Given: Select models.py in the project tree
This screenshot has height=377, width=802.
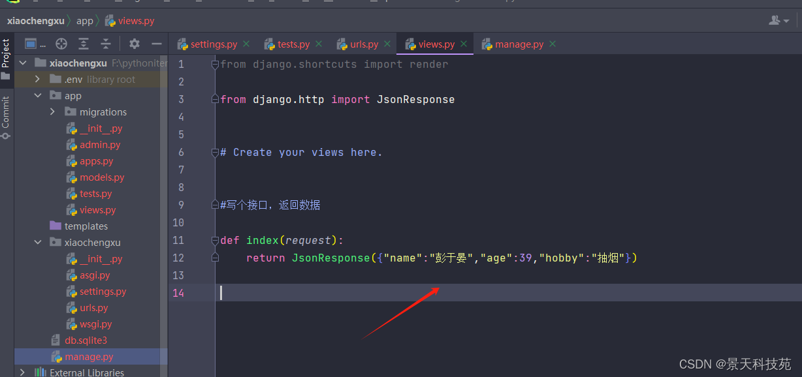Looking at the screenshot, I should [102, 177].
